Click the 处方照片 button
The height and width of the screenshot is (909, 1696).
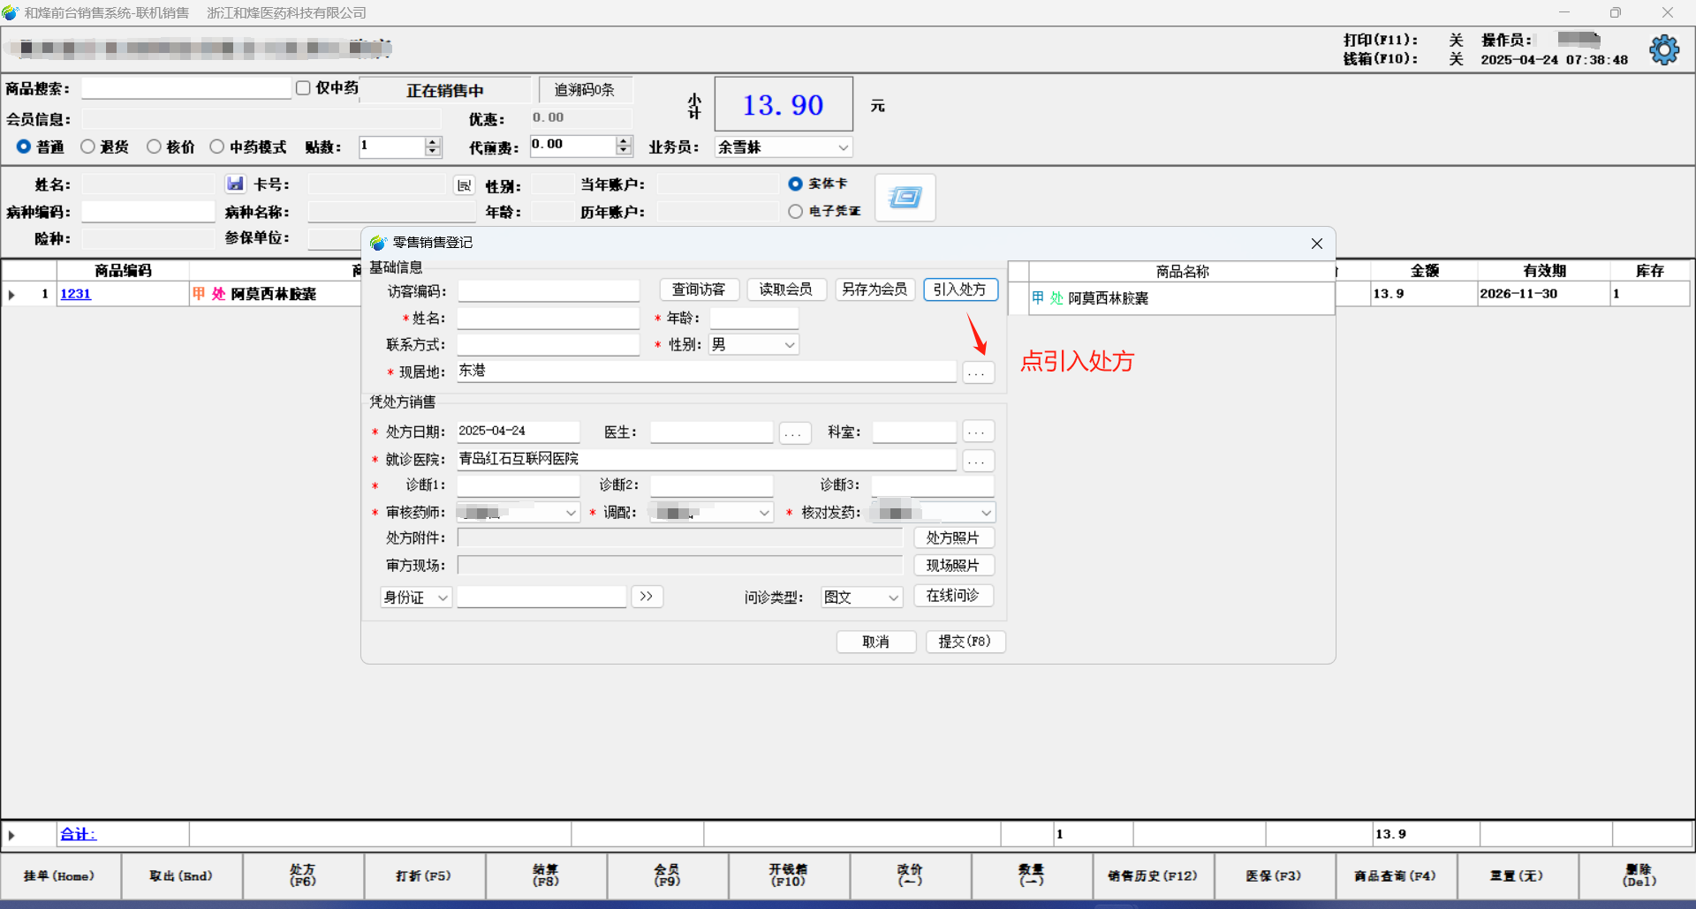(953, 538)
